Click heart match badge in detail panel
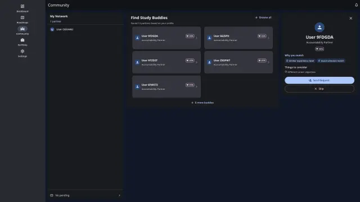The width and height of the screenshot is (360, 202). [319, 49]
